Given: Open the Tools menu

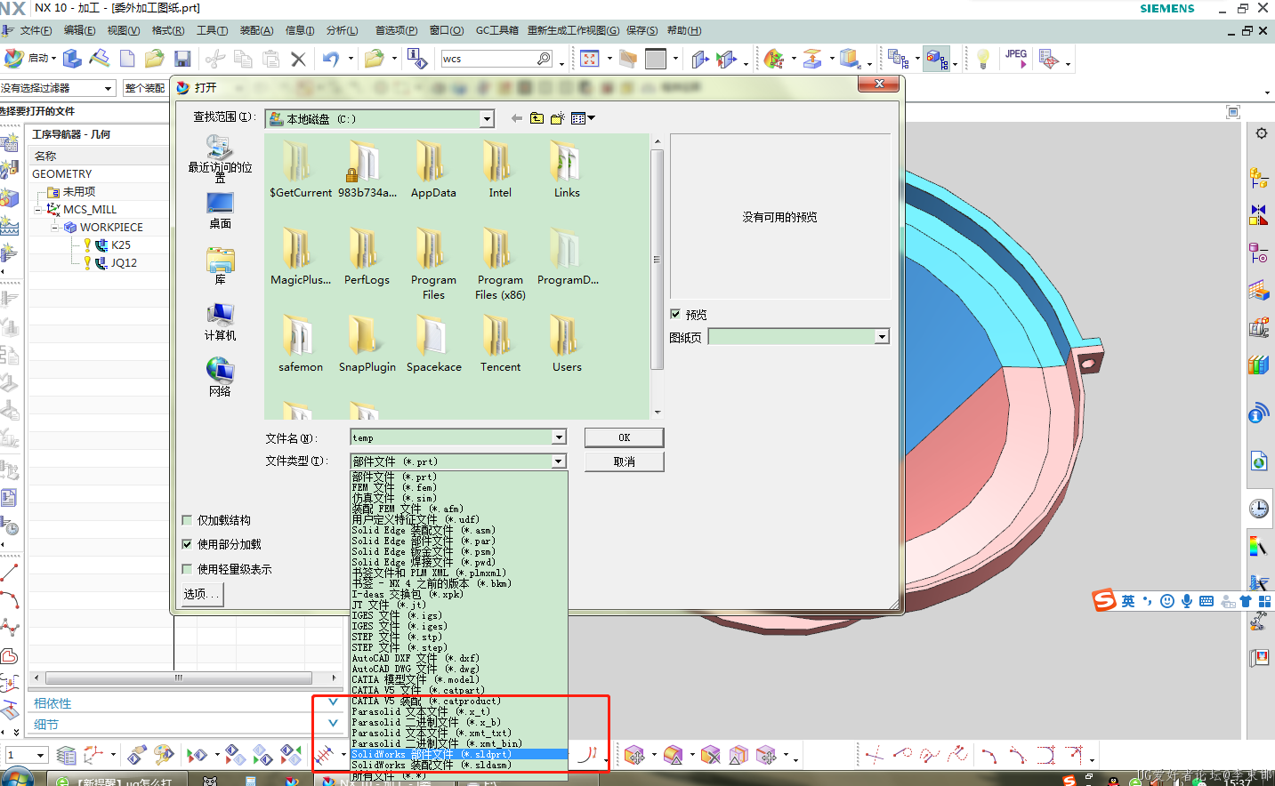Looking at the screenshot, I should pyautogui.click(x=212, y=30).
